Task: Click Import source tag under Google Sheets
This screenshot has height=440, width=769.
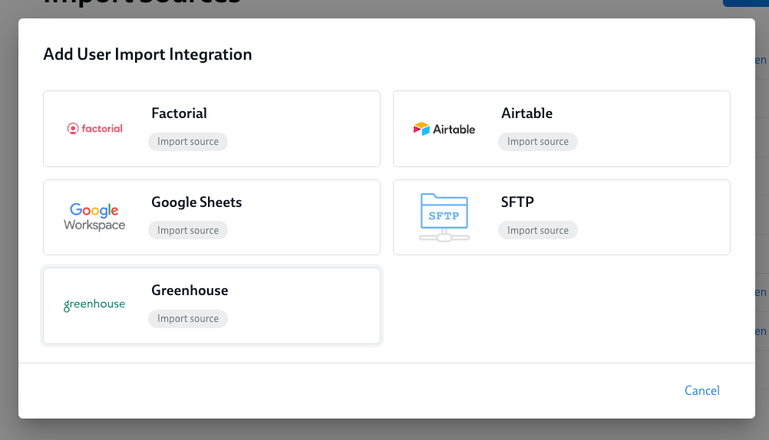Action: [x=188, y=230]
